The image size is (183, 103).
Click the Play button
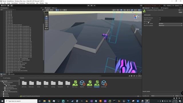[x=88, y=5]
